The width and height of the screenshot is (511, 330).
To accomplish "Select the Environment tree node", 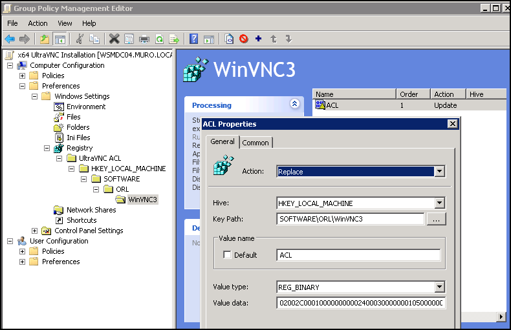I will pyautogui.click(x=86, y=107).
